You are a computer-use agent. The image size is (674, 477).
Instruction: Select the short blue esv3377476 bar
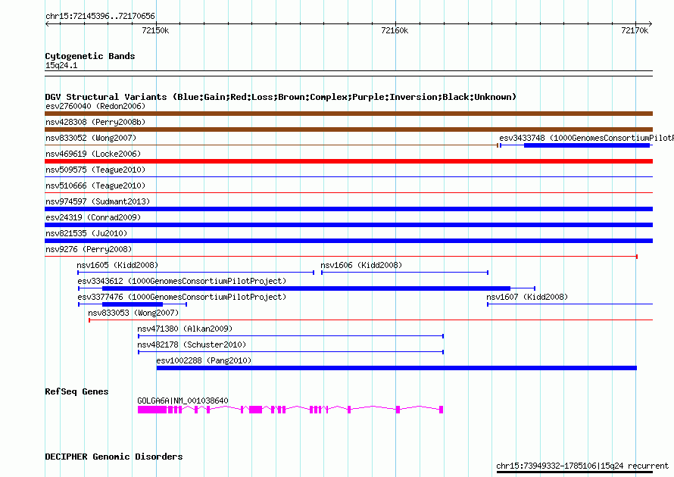(133, 304)
